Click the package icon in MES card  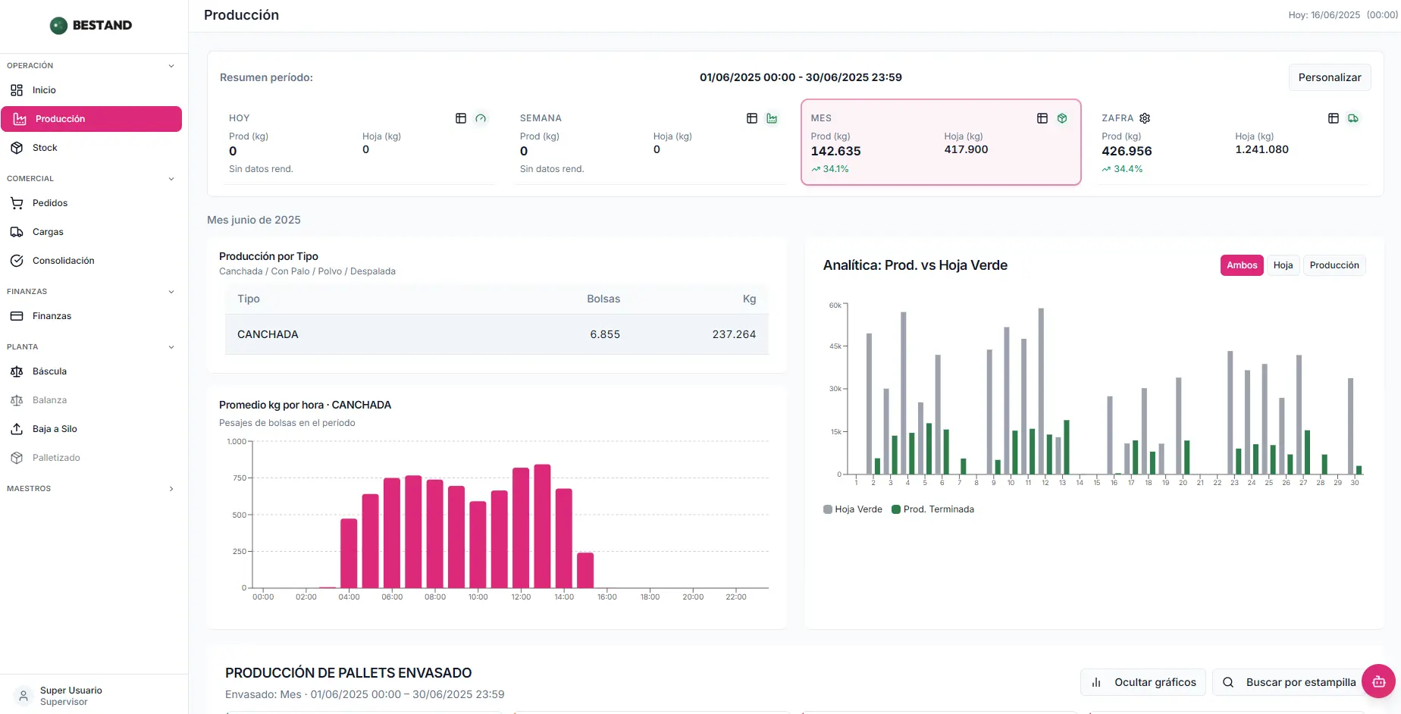(x=1062, y=118)
